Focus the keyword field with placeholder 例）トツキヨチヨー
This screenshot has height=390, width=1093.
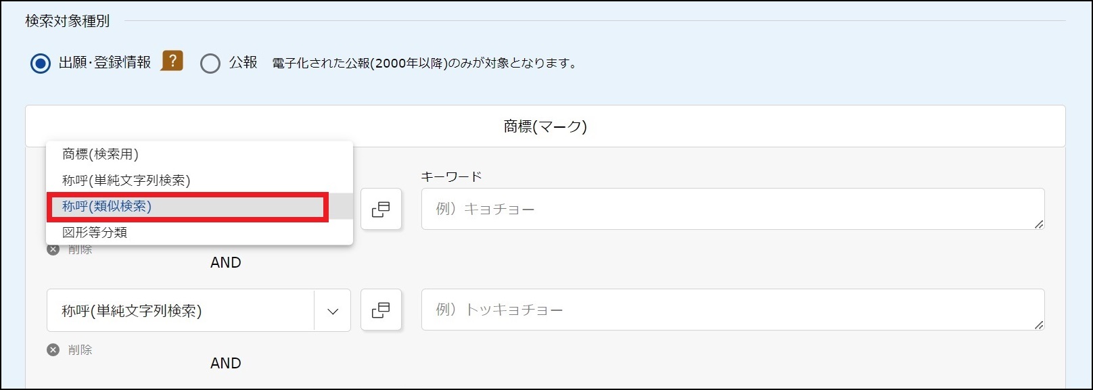point(730,310)
